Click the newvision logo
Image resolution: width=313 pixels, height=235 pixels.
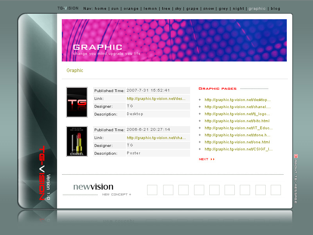coord(93,187)
